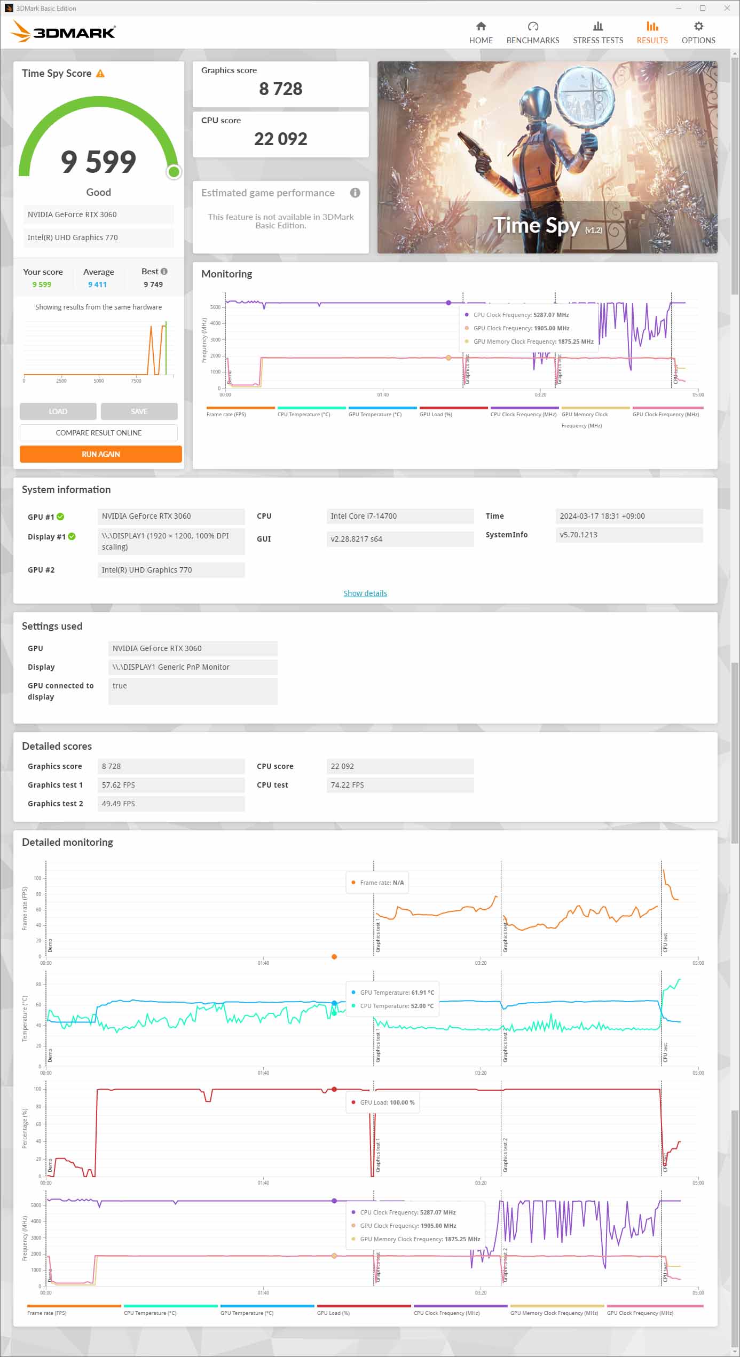Click CPU test value 74.22 FPS
Image resolution: width=740 pixels, height=1357 pixels.
click(x=400, y=785)
